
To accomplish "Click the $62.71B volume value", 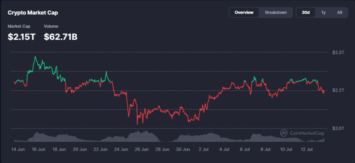I will (60, 37).
